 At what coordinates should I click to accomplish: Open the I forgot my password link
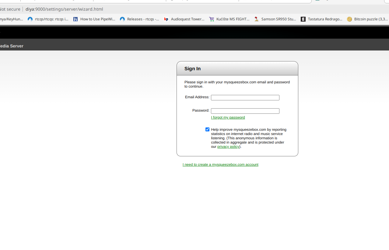pos(228,117)
